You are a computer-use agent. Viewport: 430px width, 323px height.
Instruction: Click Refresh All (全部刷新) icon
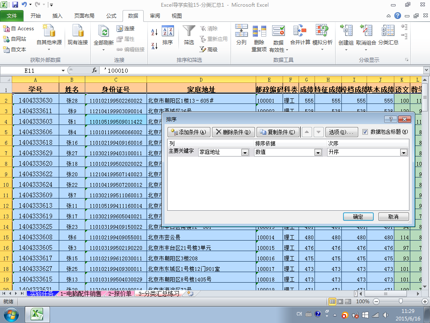104,32
